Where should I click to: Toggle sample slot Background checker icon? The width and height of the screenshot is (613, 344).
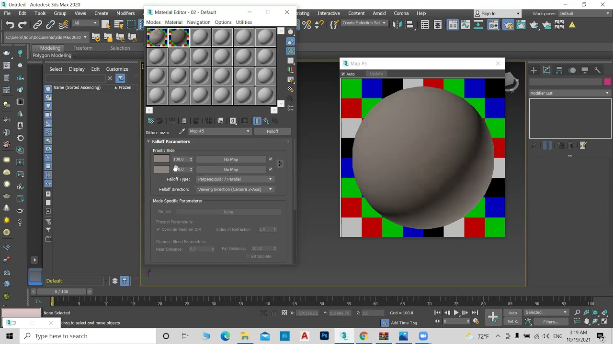pos(291,51)
